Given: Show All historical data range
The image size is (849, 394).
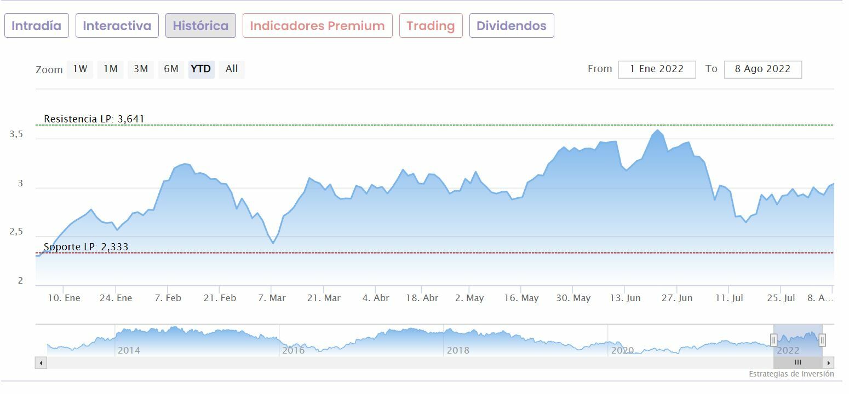Looking at the screenshot, I should [x=232, y=69].
